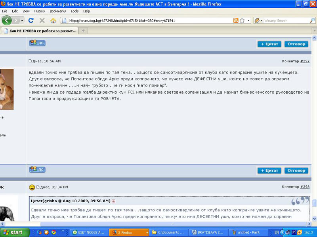Click the smiley icon on comment #398
317x237 pixels.
[32, 187]
